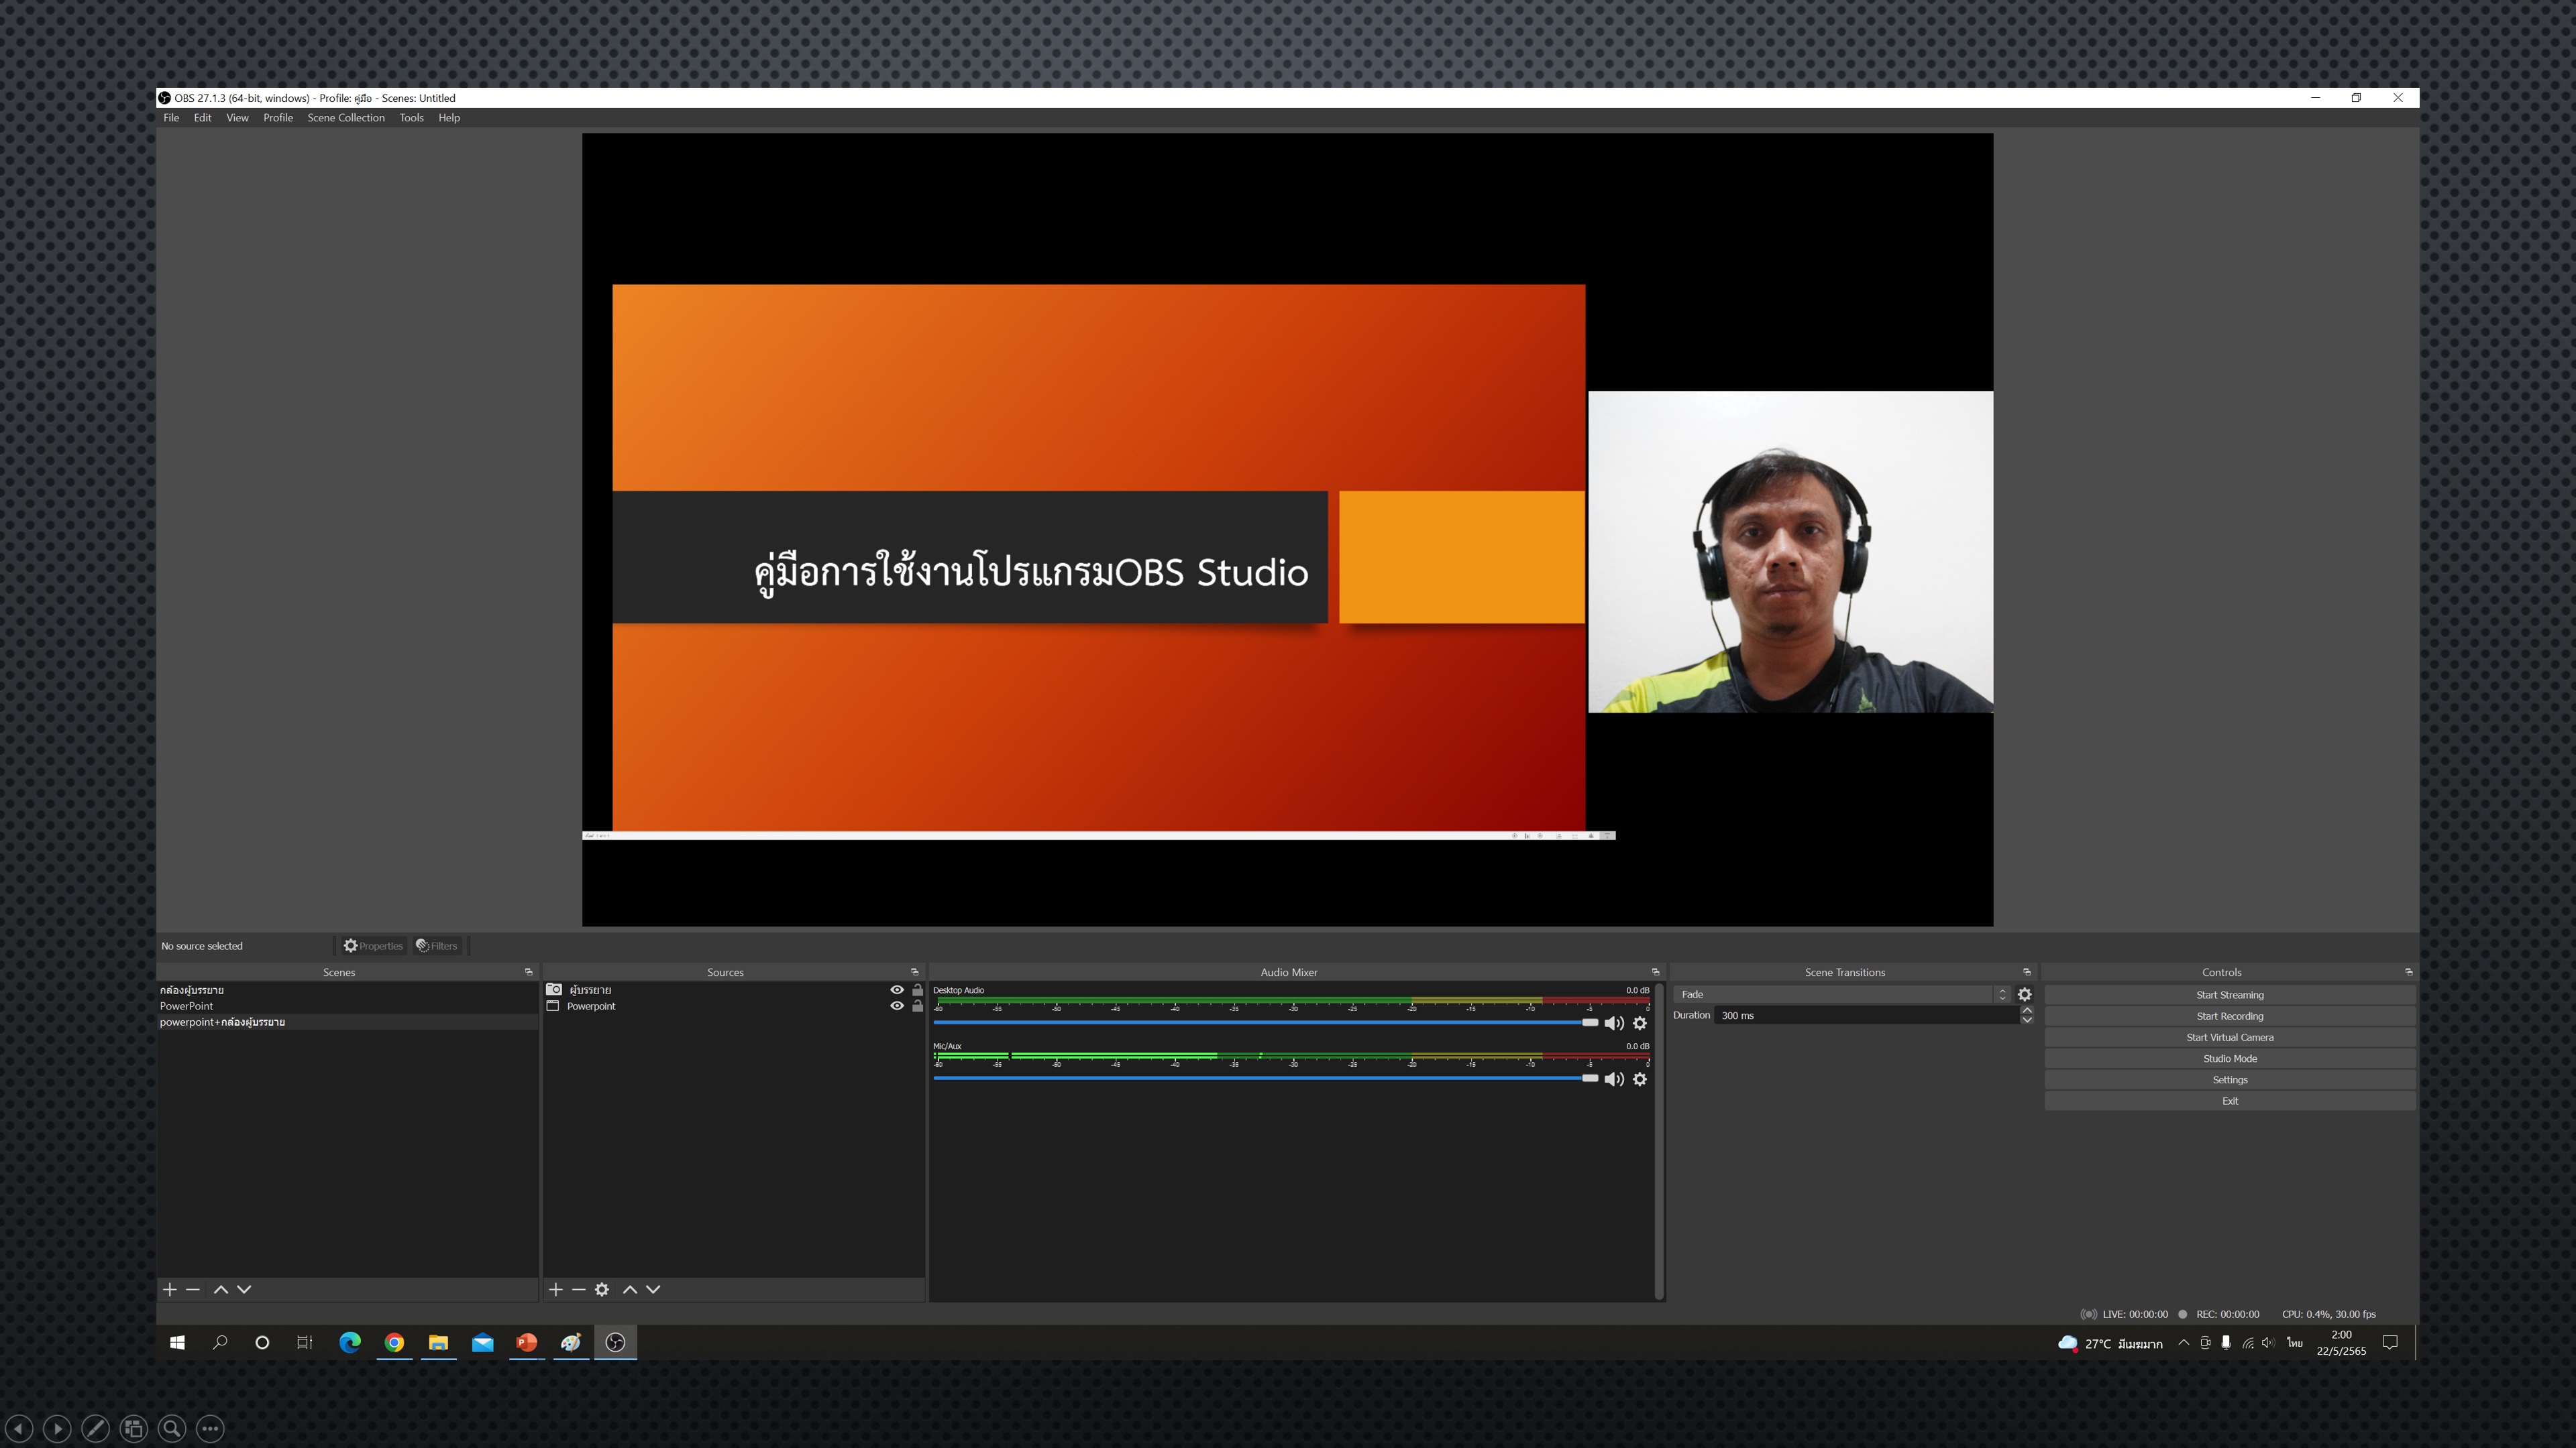The image size is (2576, 1448).
Task: Hide the ผู้บรรยาย source with eye icon
Action: [x=897, y=990]
